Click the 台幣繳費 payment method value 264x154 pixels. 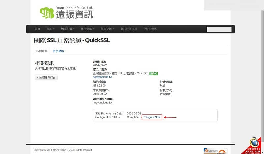pos(165,94)
